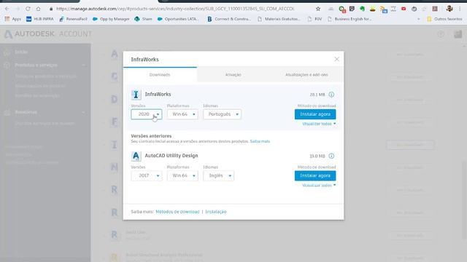Open InfraWorks platform dropdown Win 64

point(182,114)
